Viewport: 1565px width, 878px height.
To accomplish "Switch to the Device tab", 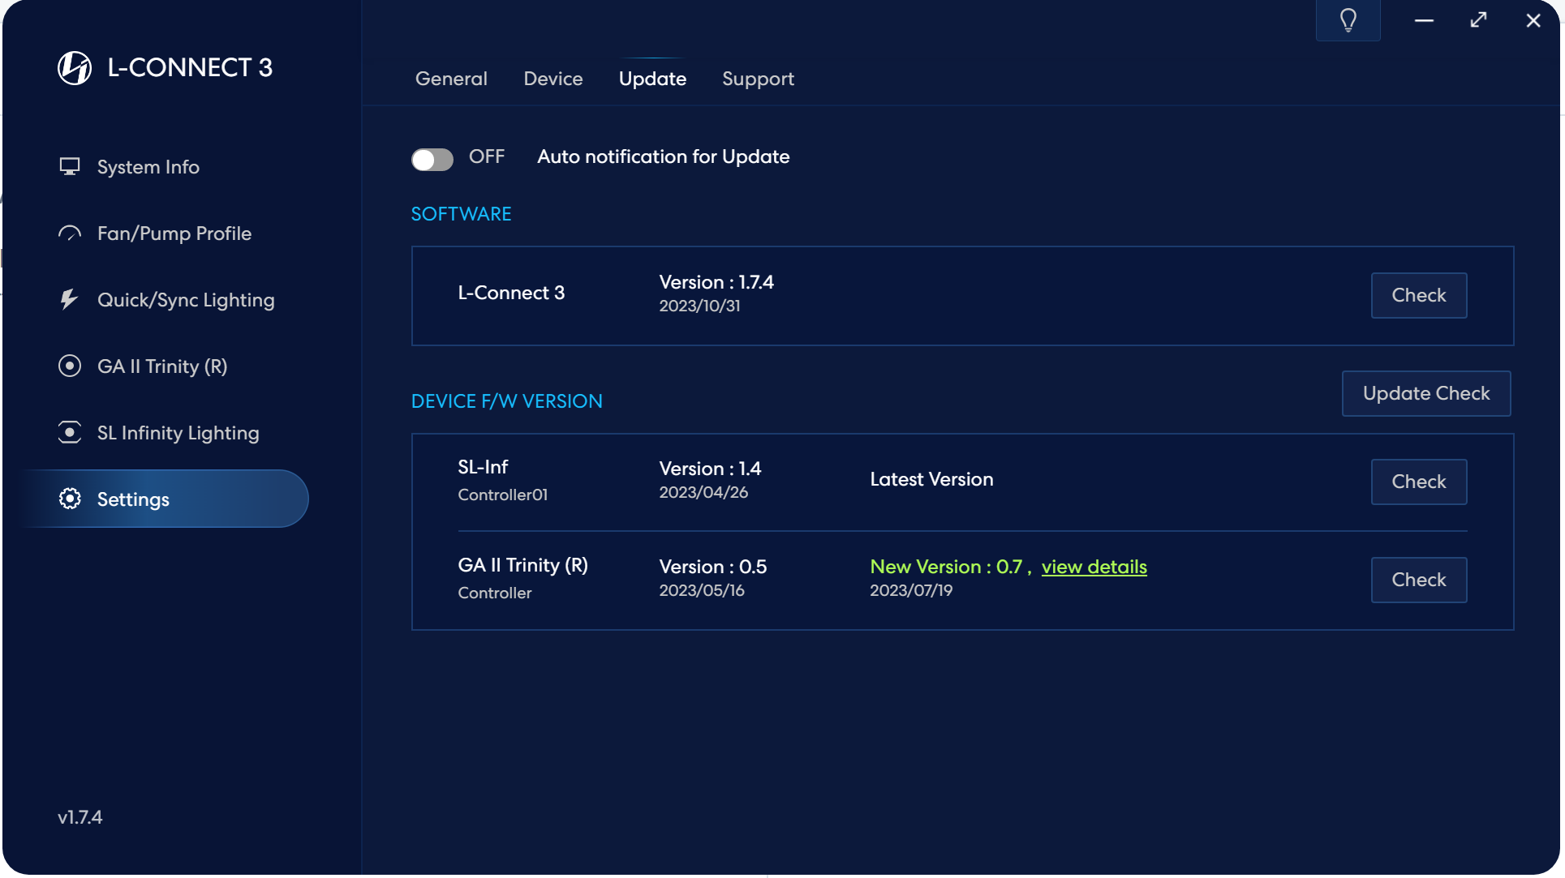I will coord(552,79).
